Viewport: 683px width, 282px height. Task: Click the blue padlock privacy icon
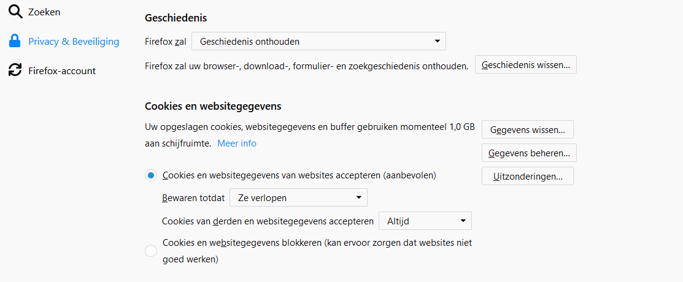(15, 41)
